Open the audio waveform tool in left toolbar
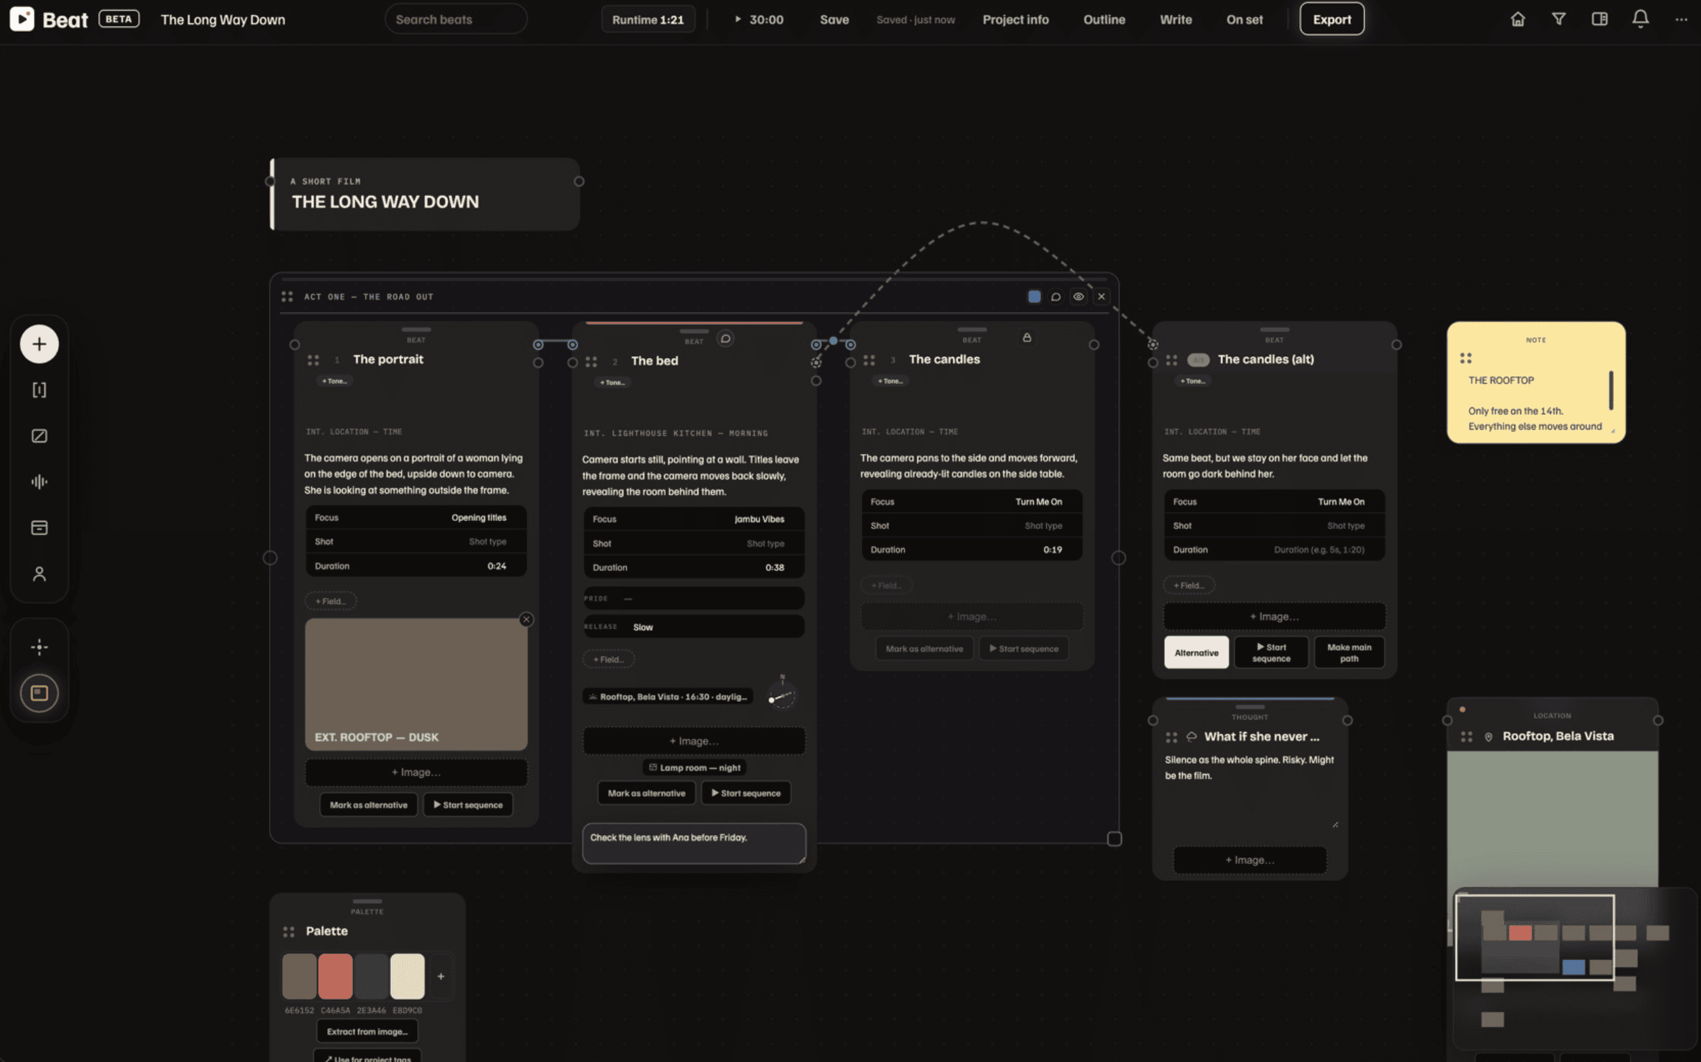The height and width of the screenshot is (1062, 1701). tap(39, 482)
